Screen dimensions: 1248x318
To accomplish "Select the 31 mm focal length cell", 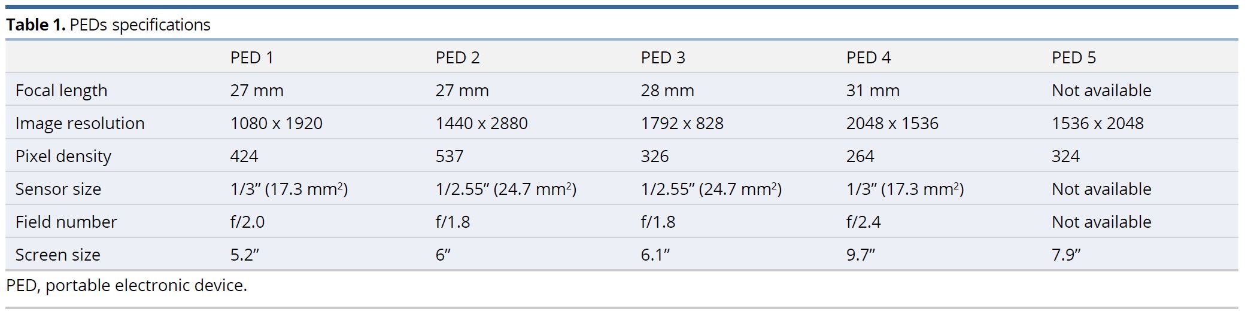I will click(x=873, y=90).
